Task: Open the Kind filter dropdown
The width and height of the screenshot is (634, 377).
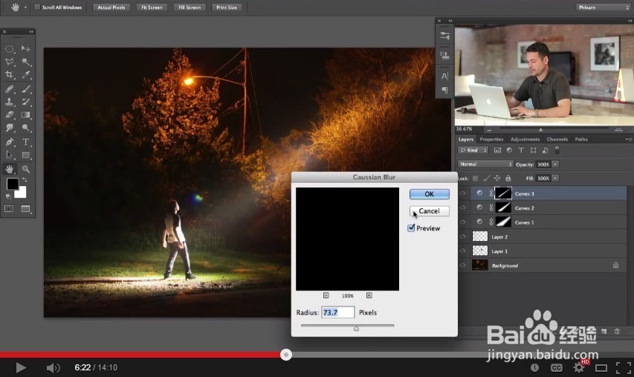Action: click(x=473, y=150)
